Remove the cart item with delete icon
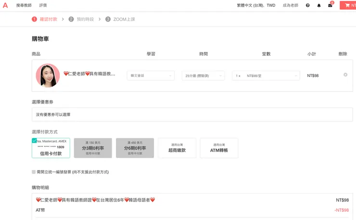The image size is (356, 220). (345, 75)
